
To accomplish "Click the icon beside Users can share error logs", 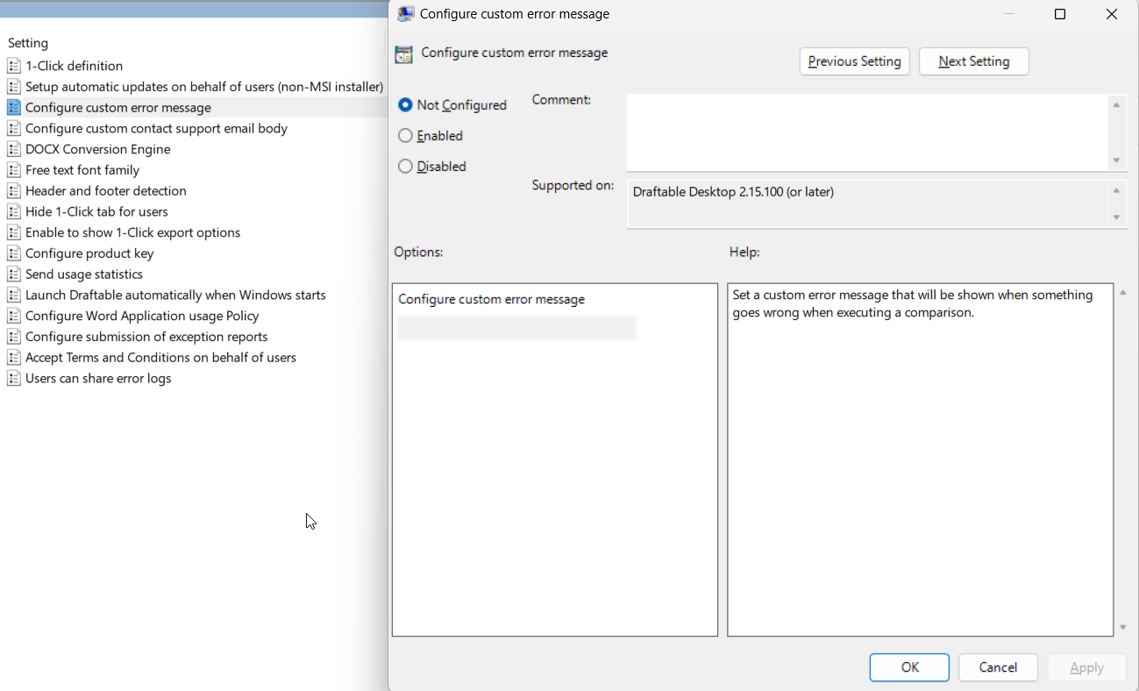I will tap(13, 379).
